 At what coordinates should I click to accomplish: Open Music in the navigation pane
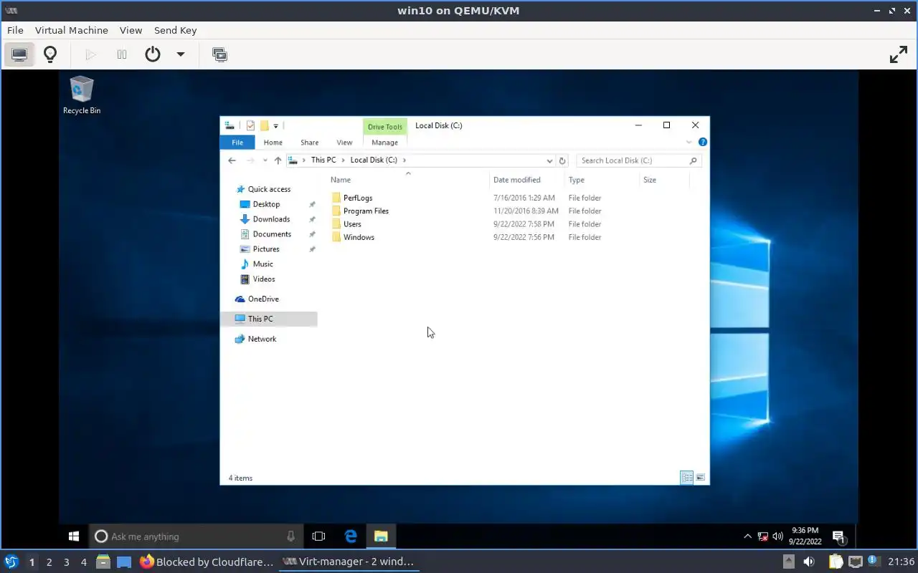tap(262, 264)
